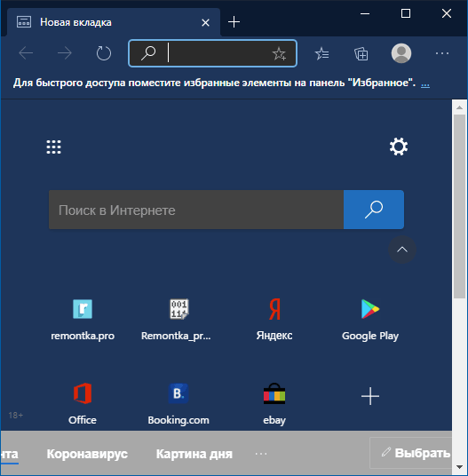Close the Новая вкладка tab
The image size is (468, 476).
(x=205, y=23)
